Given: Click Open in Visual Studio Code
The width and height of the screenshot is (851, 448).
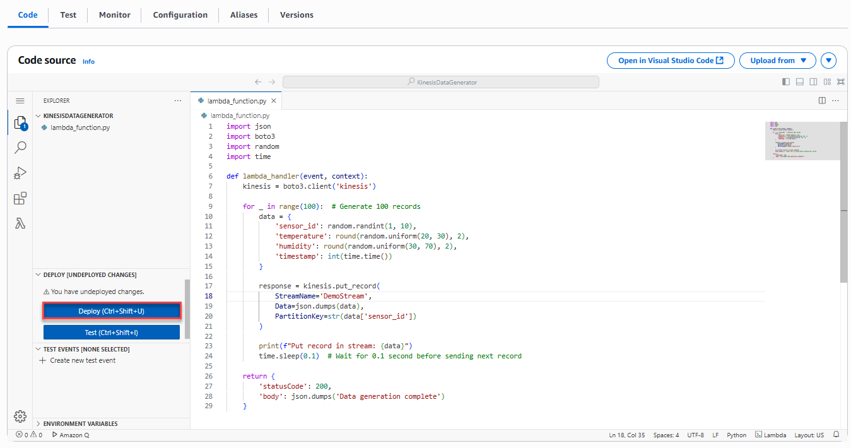Looking at the screenshot, I should (x=671, y=61).
